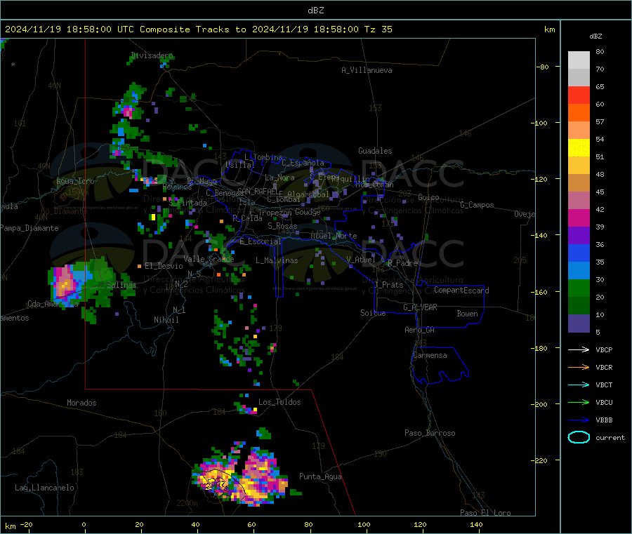
Task: Click the VBCP legend label
Action: 604,349
